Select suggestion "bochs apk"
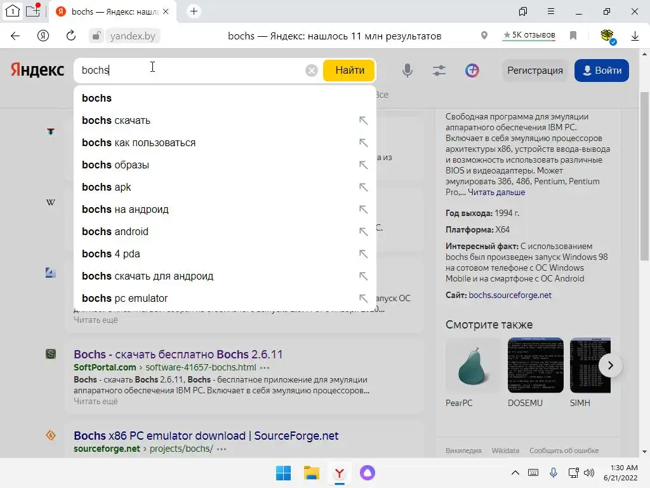This screenshot has height=488, width=650. coord(225,187)
